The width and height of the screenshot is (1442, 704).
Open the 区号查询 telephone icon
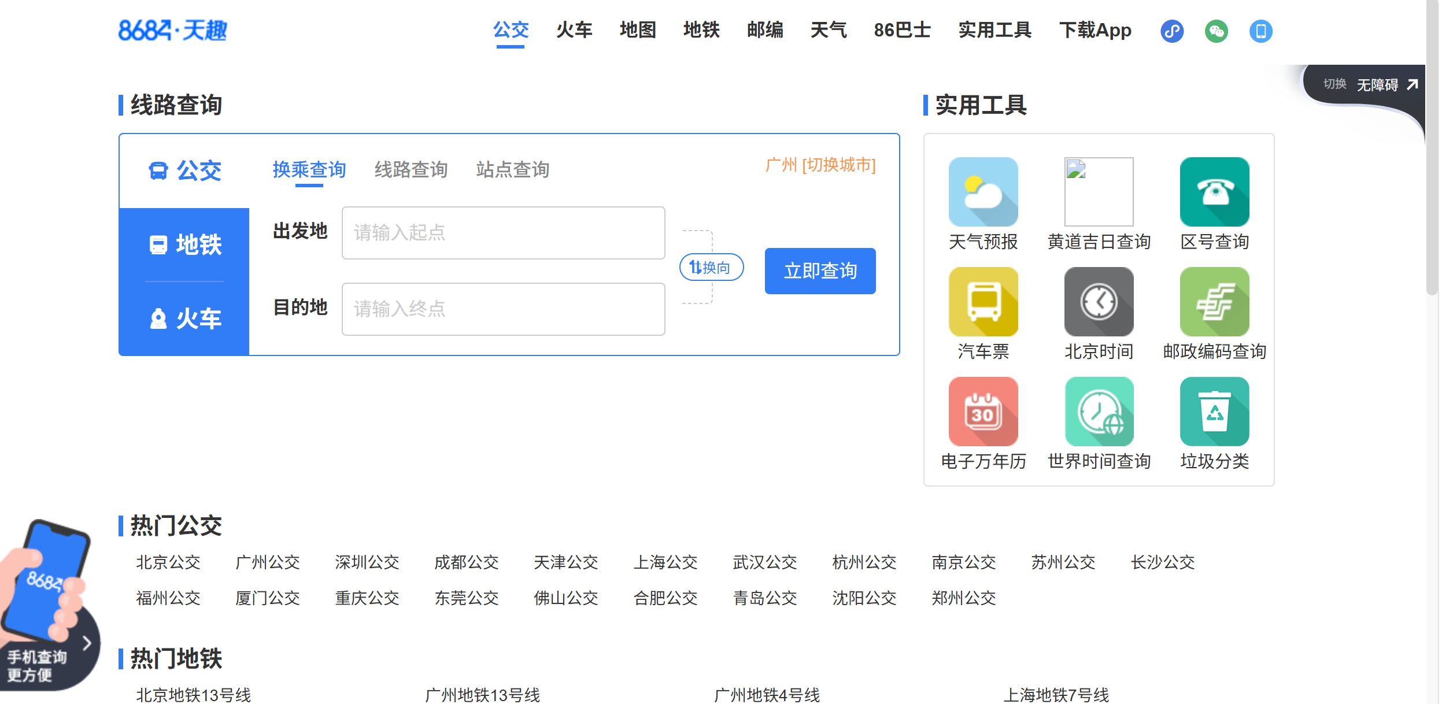[1214, 191]
